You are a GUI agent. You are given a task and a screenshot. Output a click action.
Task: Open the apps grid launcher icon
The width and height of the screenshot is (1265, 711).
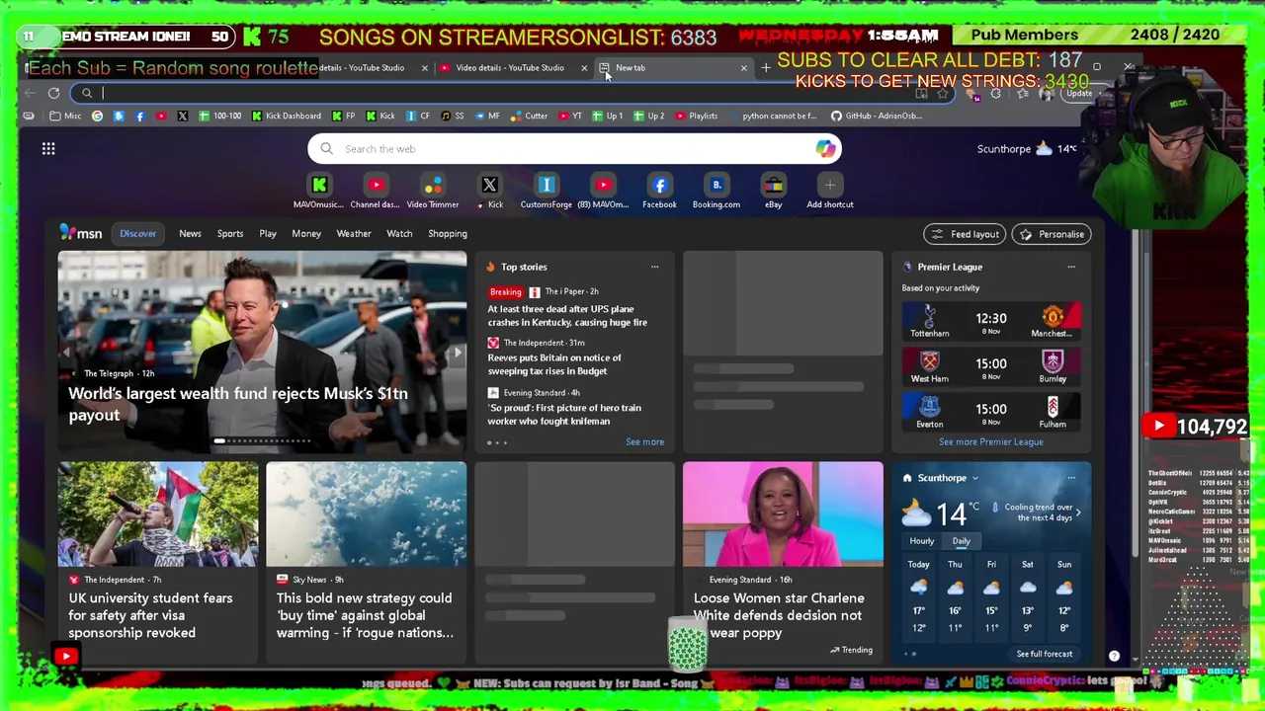[x=48, y=149]
